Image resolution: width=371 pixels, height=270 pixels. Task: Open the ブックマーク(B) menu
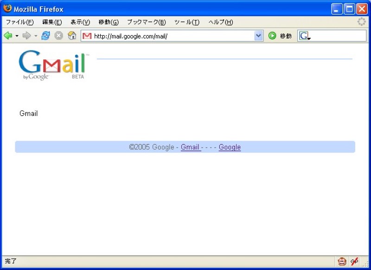(147, 22)
